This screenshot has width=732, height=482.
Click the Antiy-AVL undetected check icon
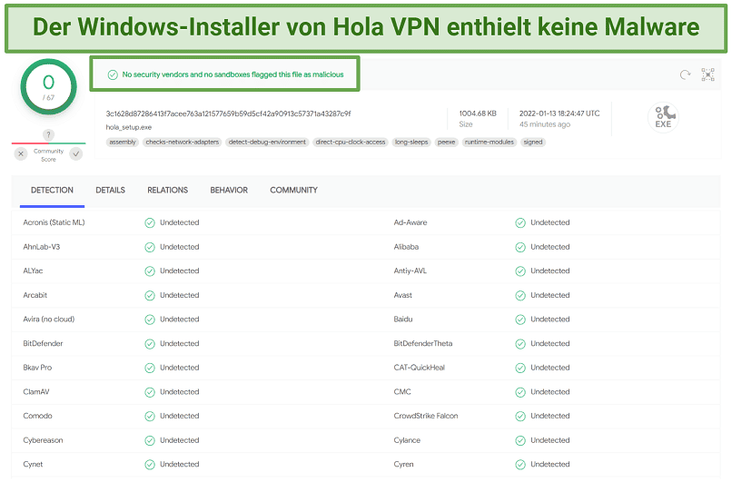pyautogui.click(x=520, y=271)
